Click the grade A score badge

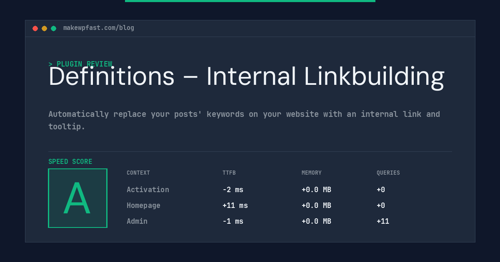click(77, 198)
